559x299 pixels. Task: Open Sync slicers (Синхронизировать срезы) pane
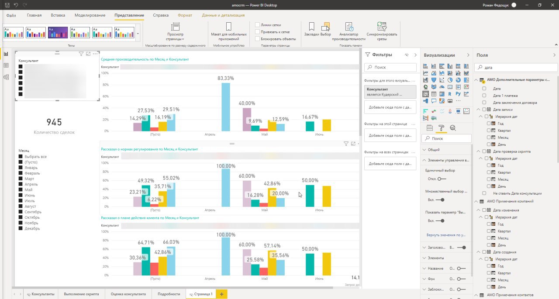coord(382,31)
